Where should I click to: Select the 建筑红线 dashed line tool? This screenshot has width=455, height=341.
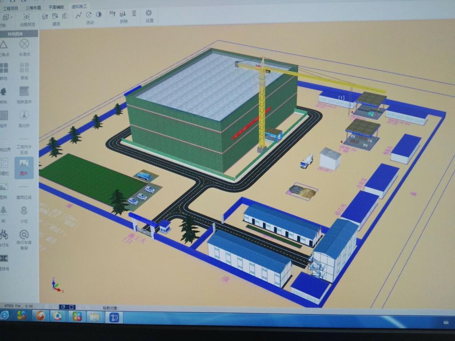[x=24, y=187]
